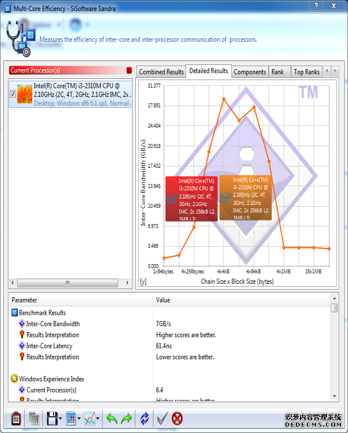Viewport: 348px width, 433px height.
Task: Click the green back arrow icon
Action: click(x=112, y=419)
